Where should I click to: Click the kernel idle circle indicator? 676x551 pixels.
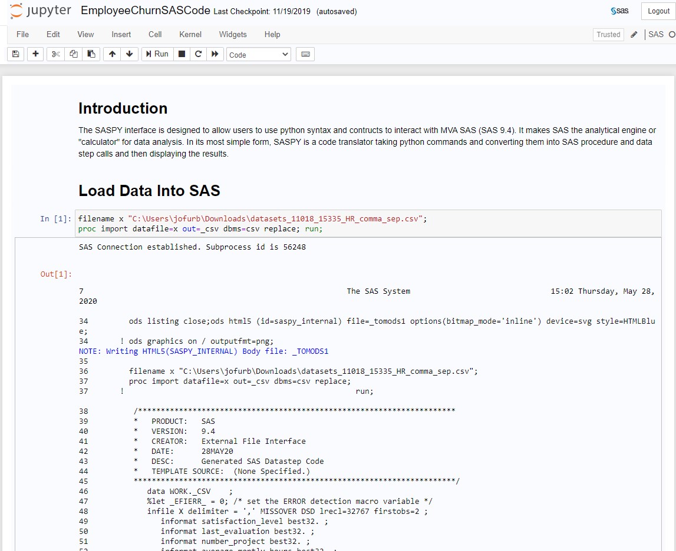(x=672, y=34)
